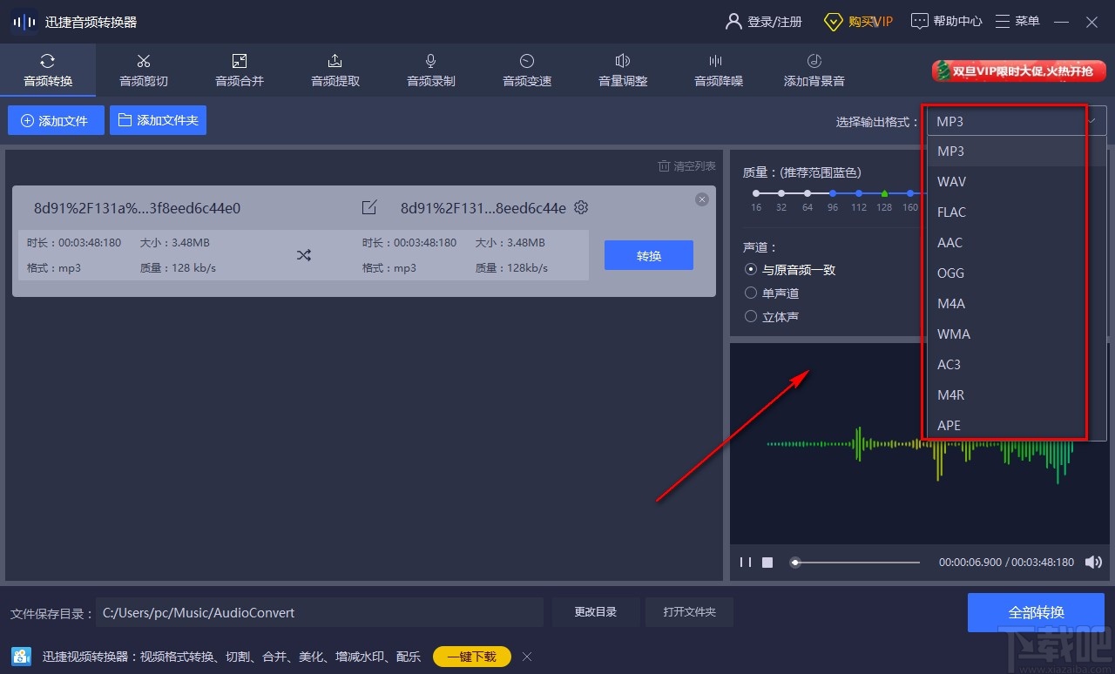Open the 添加背景音 background audio tool
Image resolution: width=1115 pixels, height=674 pixels.
tap(814, 70)
